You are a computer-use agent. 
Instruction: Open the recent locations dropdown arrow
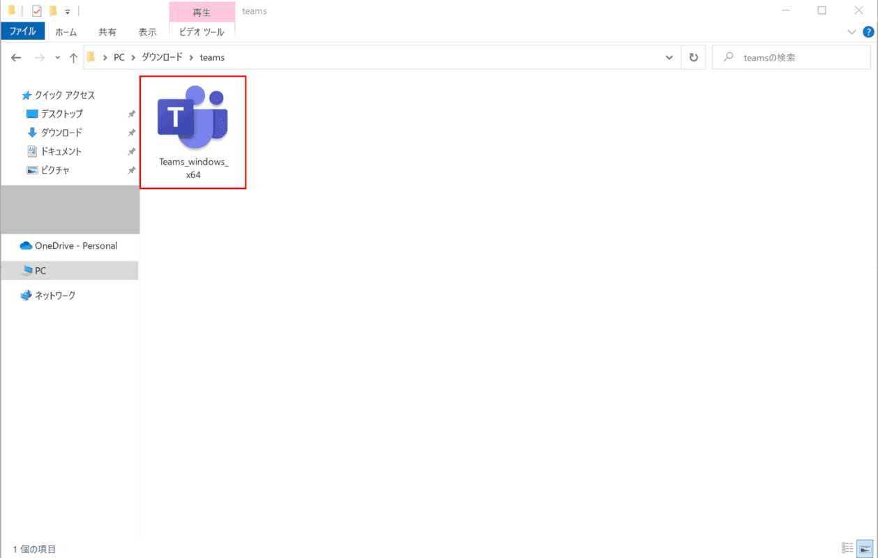click(57, 58)
